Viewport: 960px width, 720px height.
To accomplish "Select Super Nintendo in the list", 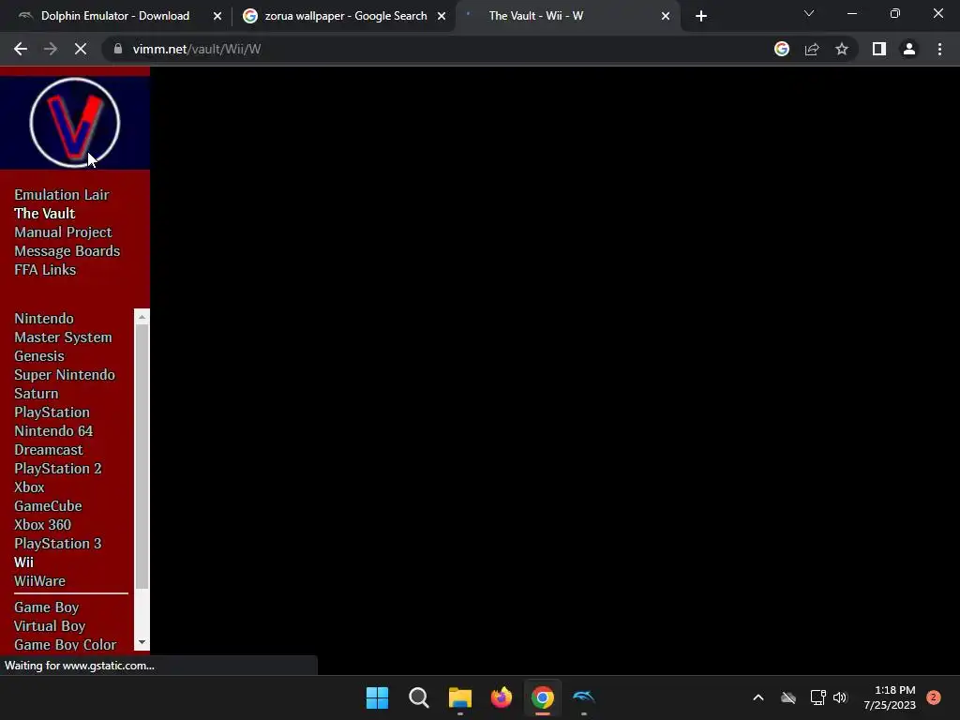I will pos(65,375).
